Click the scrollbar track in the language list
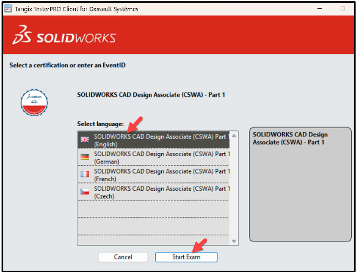 point(234,190)
